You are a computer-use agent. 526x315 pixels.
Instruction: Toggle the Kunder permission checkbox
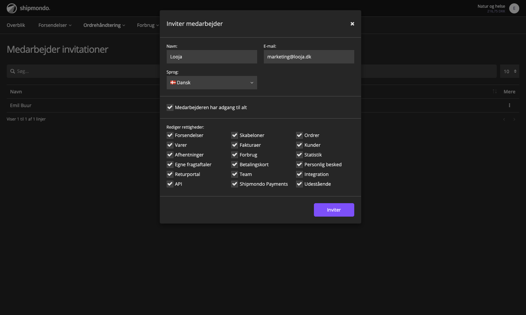point(299,145)
